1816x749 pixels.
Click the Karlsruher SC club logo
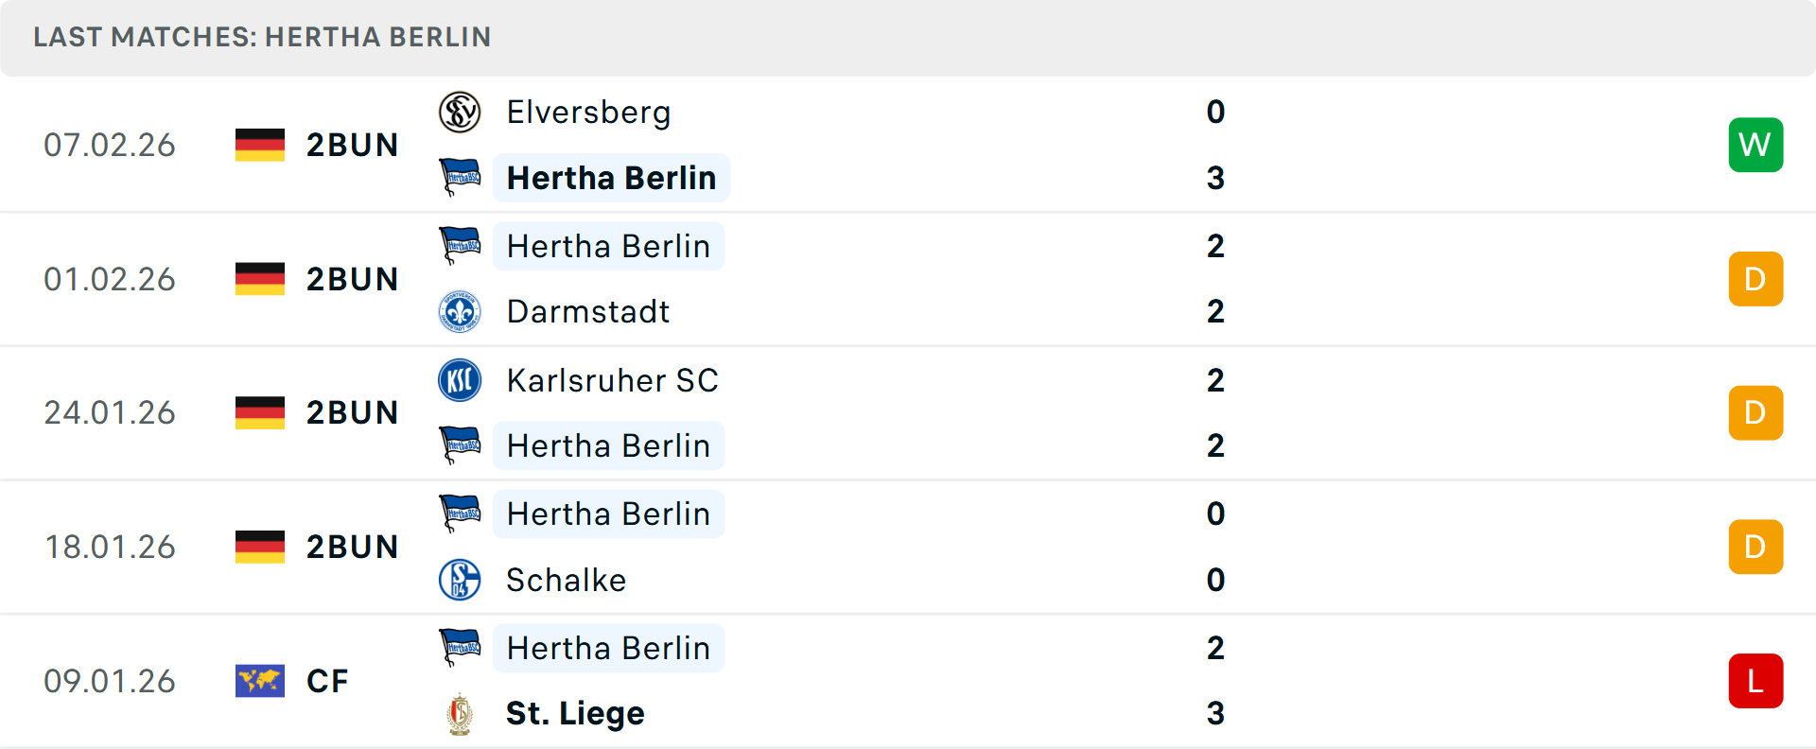click(x=460, y=380)
